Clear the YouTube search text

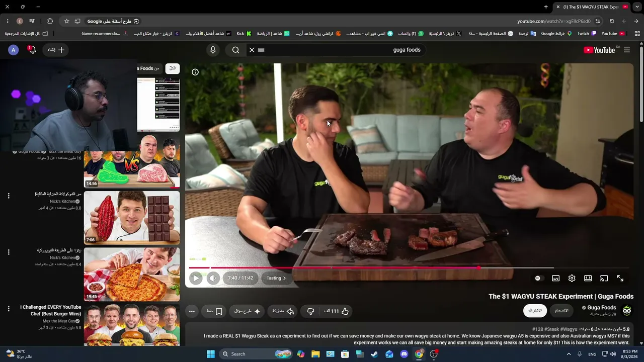click(252, 50)
